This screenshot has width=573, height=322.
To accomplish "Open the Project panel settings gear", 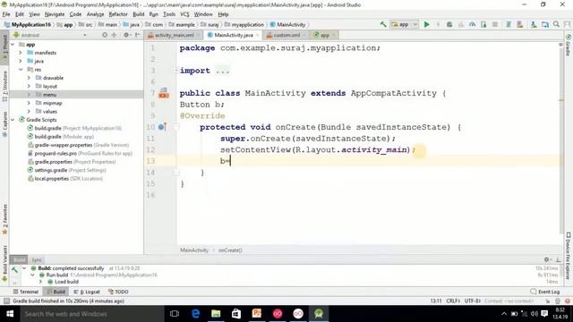I will coord(126,35).
